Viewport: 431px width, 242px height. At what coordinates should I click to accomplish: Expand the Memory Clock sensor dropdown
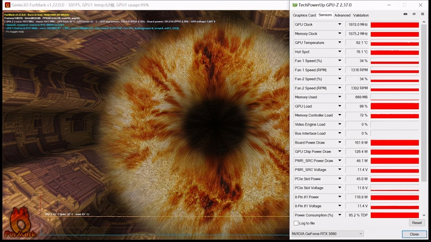point(340,34)
